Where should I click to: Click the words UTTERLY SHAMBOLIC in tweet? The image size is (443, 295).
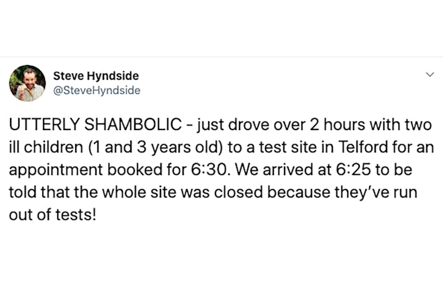click(95, 124)
